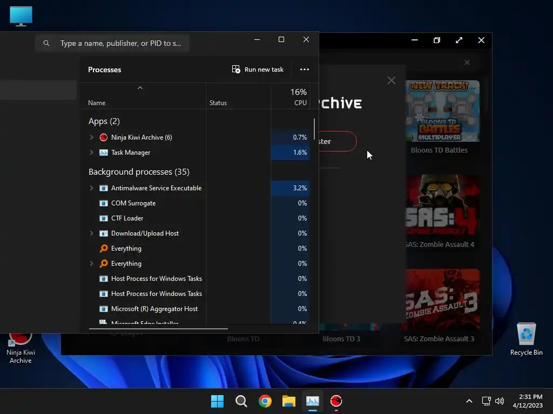Click the CTF Loader process icon
553x414 pixels.
click(103, 218)
